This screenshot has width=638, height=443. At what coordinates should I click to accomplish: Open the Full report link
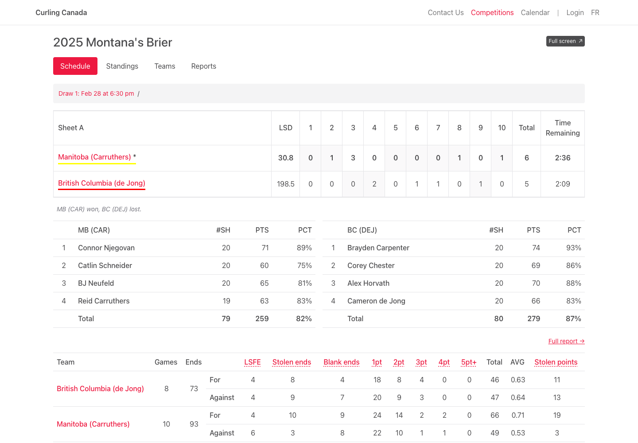coord(567,341)
